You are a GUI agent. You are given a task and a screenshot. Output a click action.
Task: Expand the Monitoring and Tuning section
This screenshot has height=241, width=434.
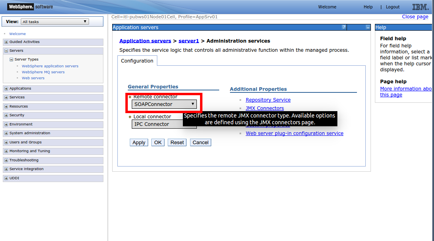coord(6,151)
